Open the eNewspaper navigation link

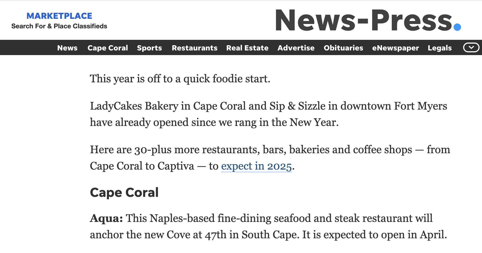coord(395,48)
